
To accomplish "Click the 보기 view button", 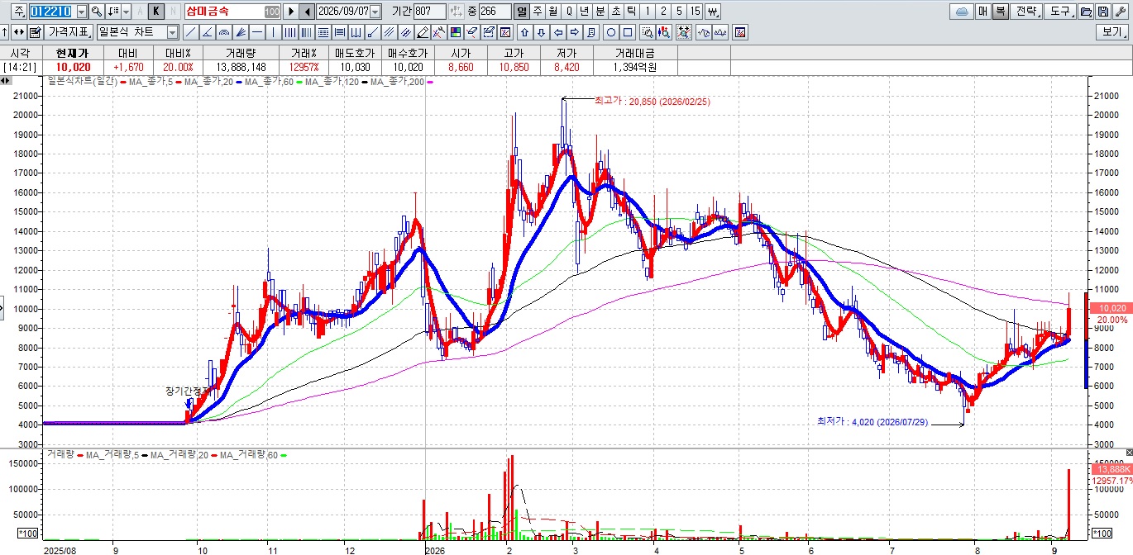I will (x=1112, y=32).
